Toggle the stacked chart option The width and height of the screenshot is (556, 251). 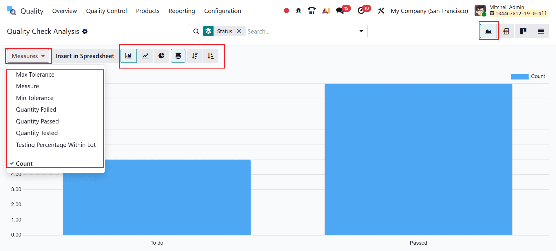tap(178, 56)
